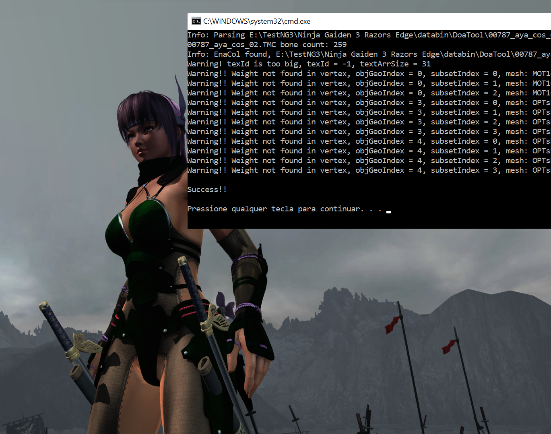Click the cmd.exe system menu icon
This screenshot has height=434, width=551.
196,21
